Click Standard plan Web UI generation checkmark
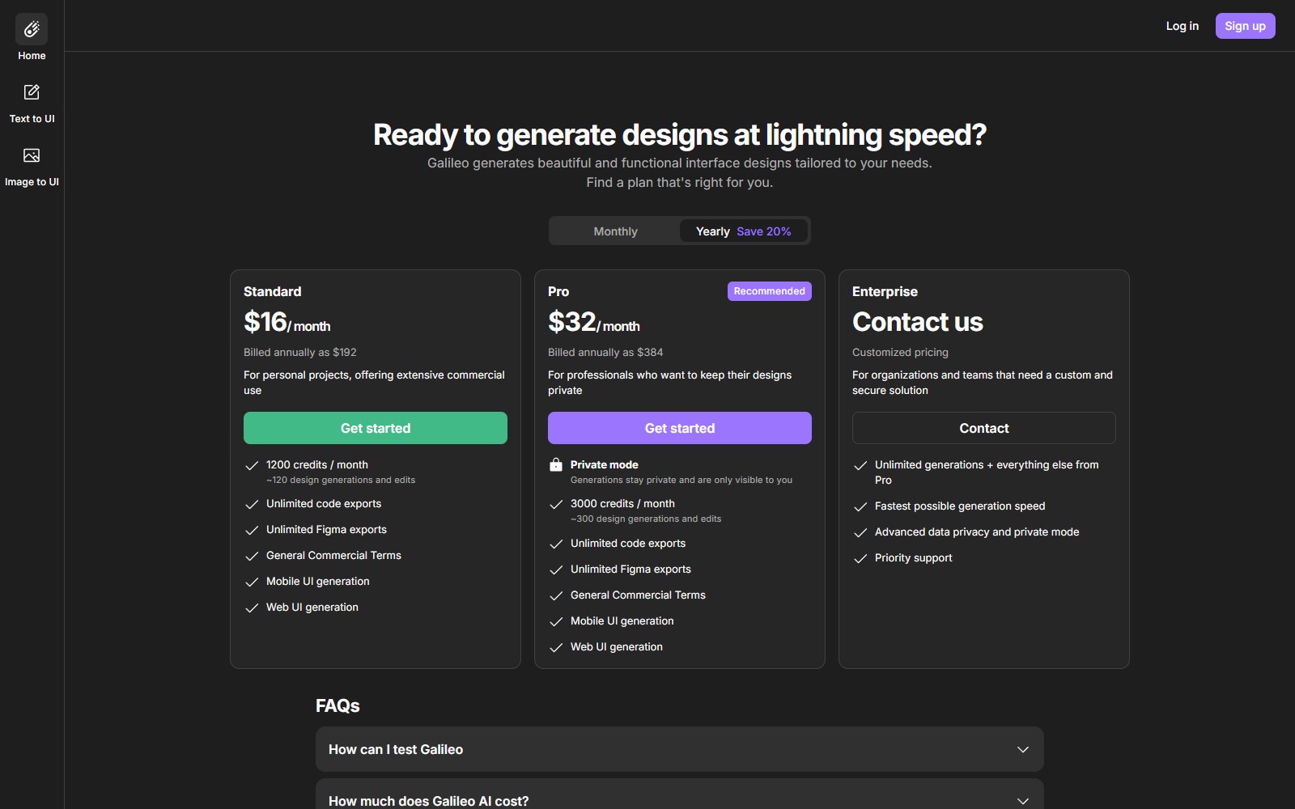 [252, 608]
